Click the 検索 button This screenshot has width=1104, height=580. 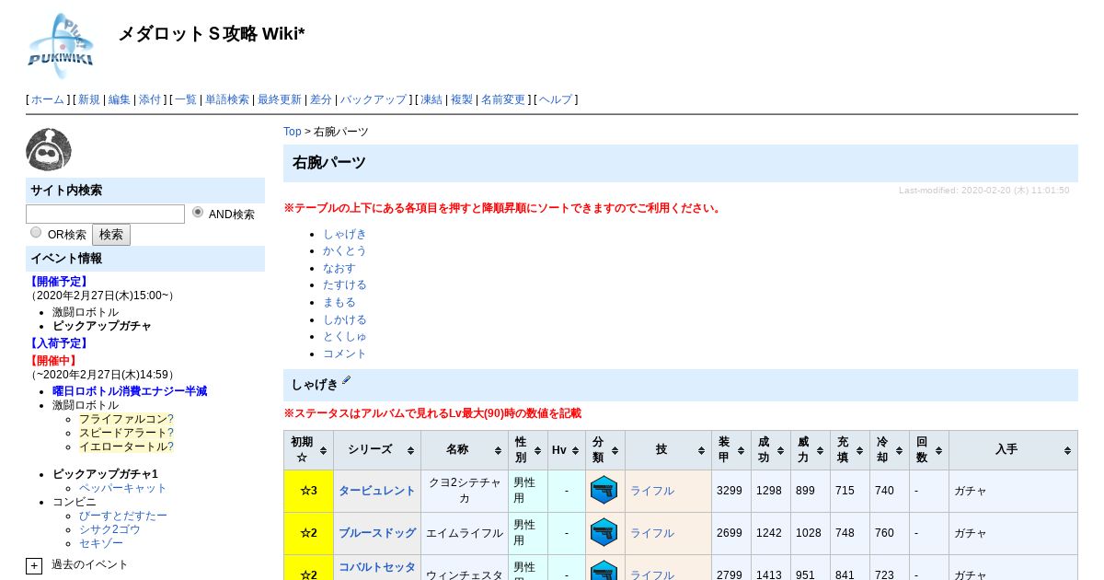[x=111, y=235]
